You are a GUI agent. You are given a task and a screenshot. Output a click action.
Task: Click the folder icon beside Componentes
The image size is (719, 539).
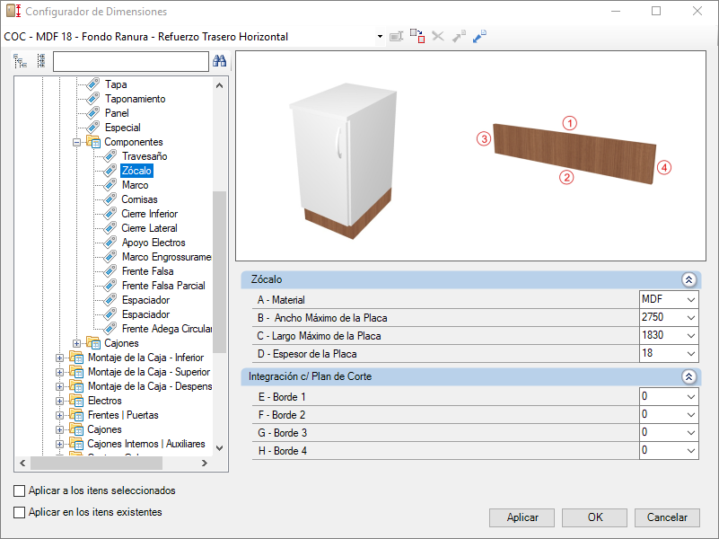coord(93,142)
